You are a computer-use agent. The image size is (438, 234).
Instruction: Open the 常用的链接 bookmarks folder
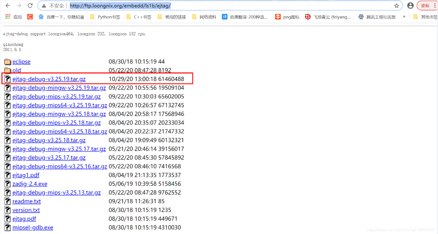(x=172, y=17)
